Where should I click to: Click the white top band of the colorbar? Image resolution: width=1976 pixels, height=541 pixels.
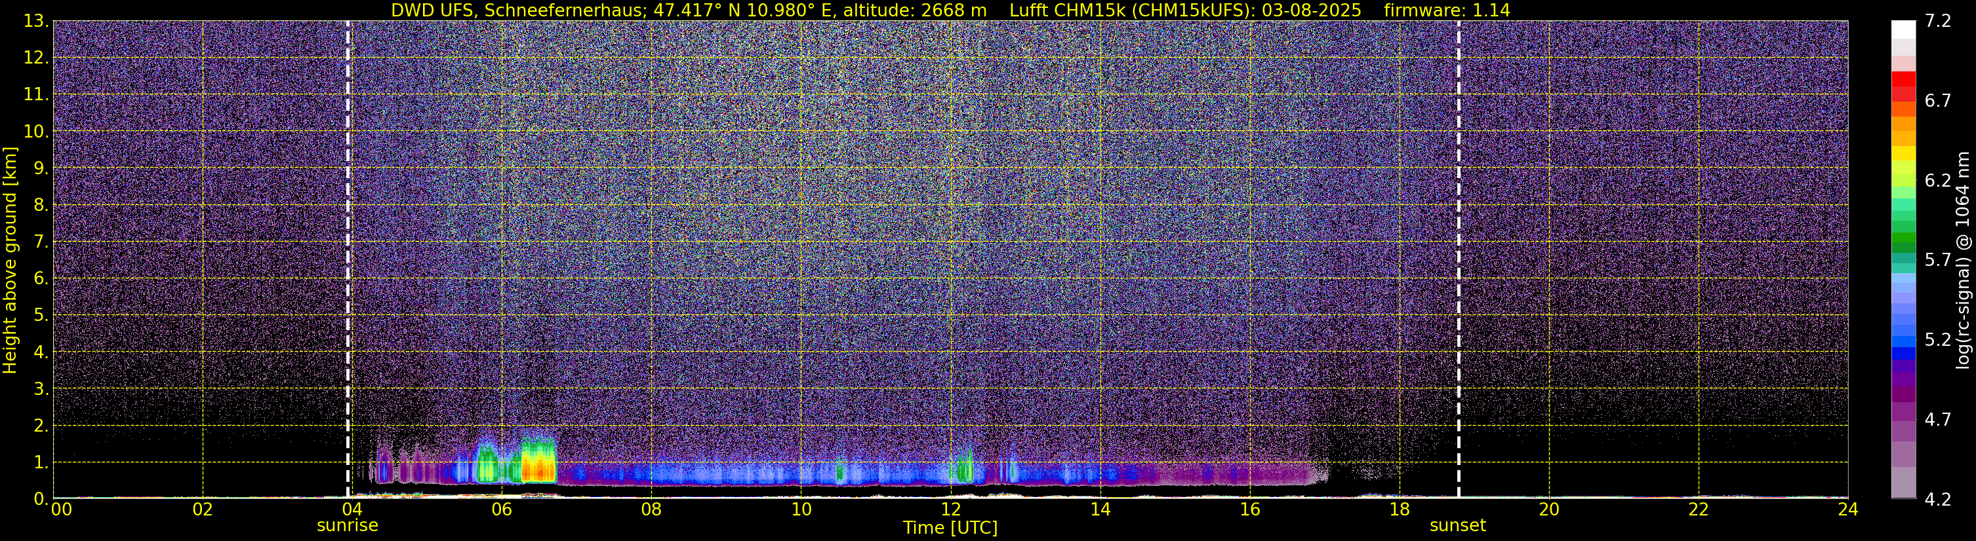[1903, 29]
